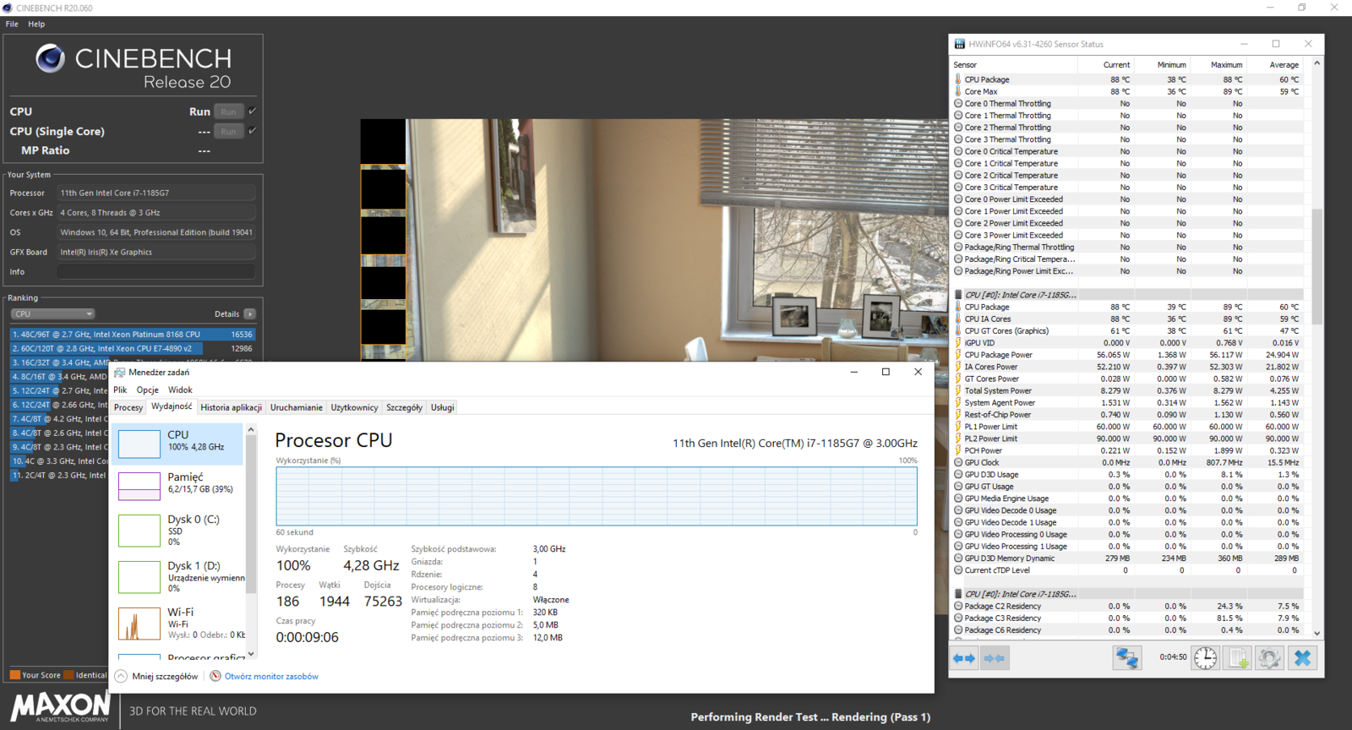Switch to Historia aplikacji tab
This screenshot has width=1352, height=730.
pos(231,407)
